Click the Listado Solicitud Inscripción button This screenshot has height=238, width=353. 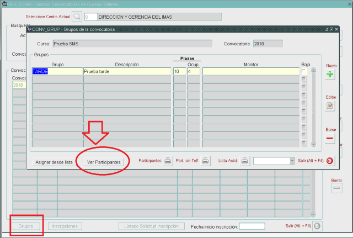click(152, 226)
